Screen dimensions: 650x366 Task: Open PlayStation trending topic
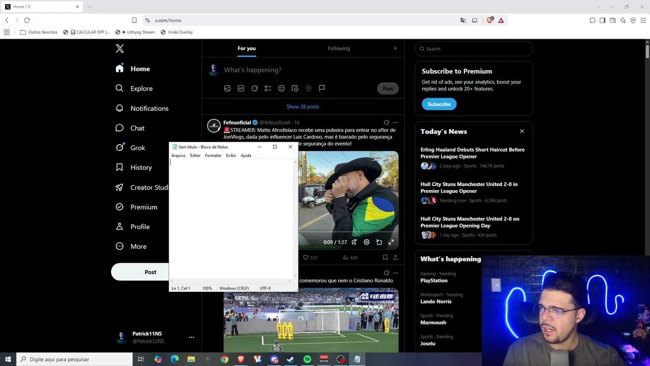click(434, 281)
